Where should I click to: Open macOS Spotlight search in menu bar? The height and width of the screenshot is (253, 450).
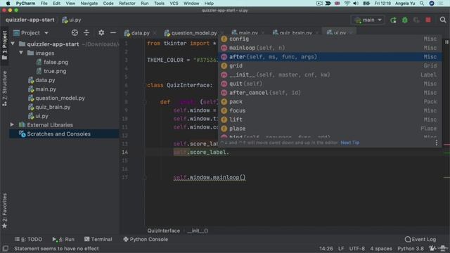coord(422,4)
